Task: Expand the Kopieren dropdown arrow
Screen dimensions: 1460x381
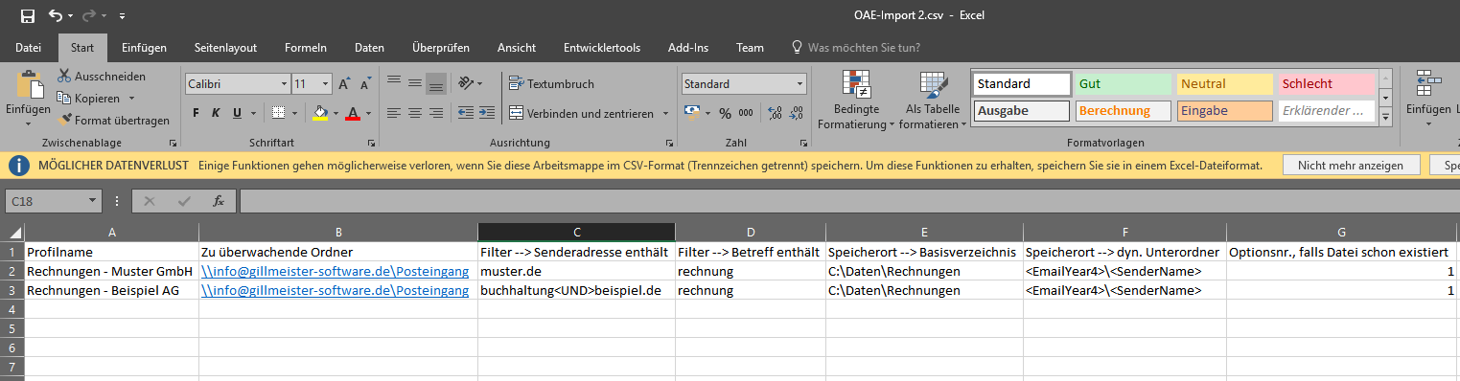Action: [131, 98]
